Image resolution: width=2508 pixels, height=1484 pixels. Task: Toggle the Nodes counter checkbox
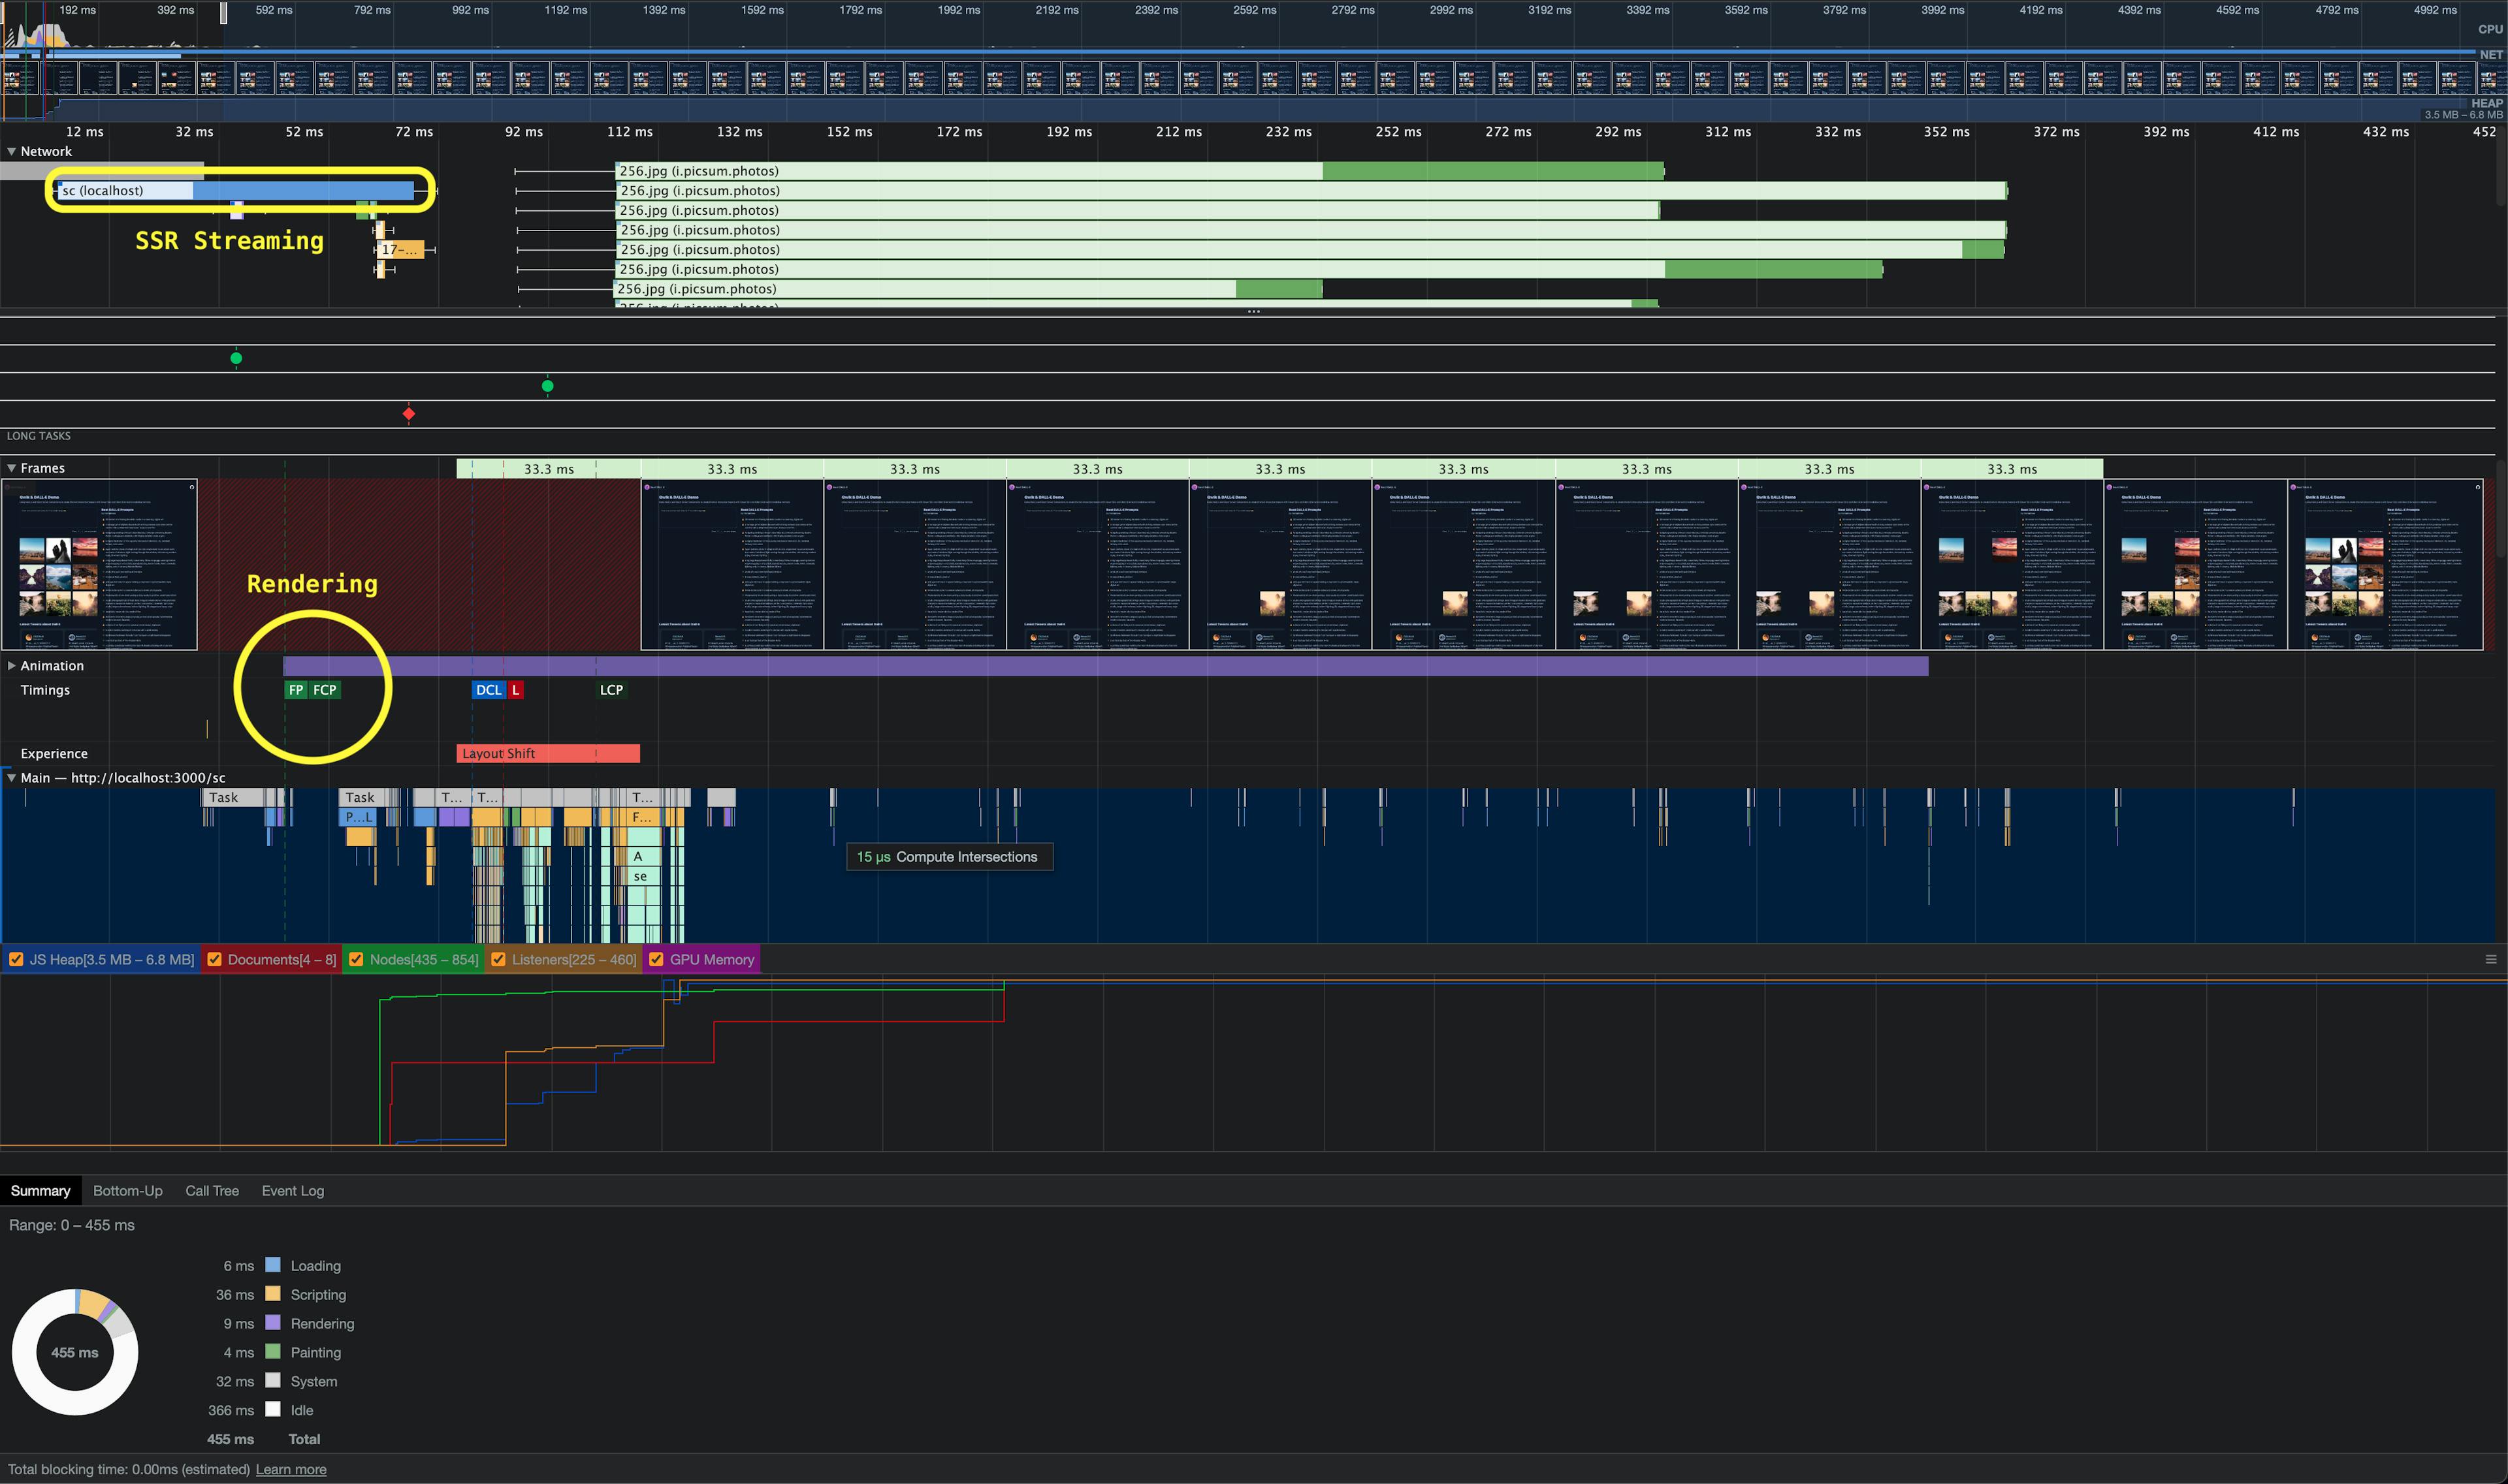click(356, 959)
